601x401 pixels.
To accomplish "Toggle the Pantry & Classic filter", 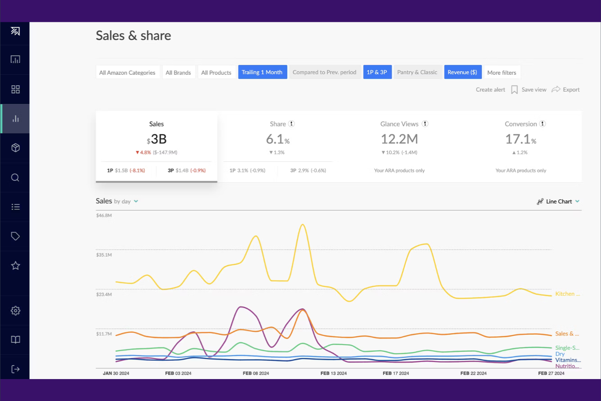I will pos(418,72).
